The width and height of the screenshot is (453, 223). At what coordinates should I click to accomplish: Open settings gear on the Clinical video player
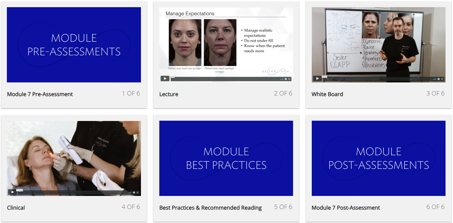click(134, 193)
